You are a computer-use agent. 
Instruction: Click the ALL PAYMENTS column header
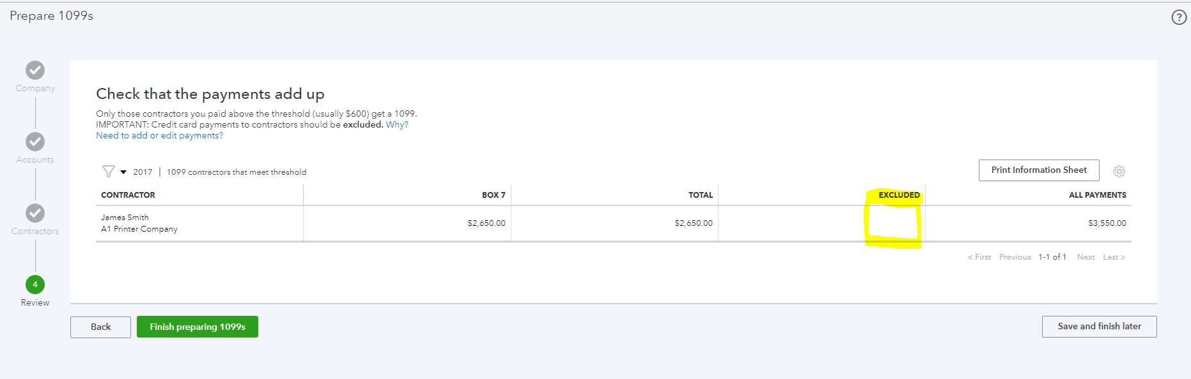click(x=1097, y=195)
